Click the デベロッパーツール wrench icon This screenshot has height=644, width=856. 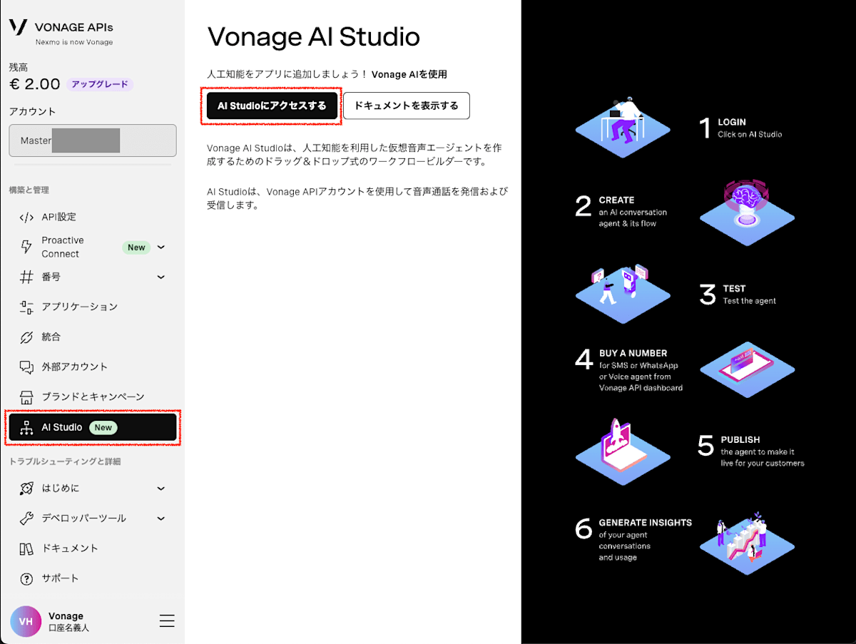coord(26,518)
